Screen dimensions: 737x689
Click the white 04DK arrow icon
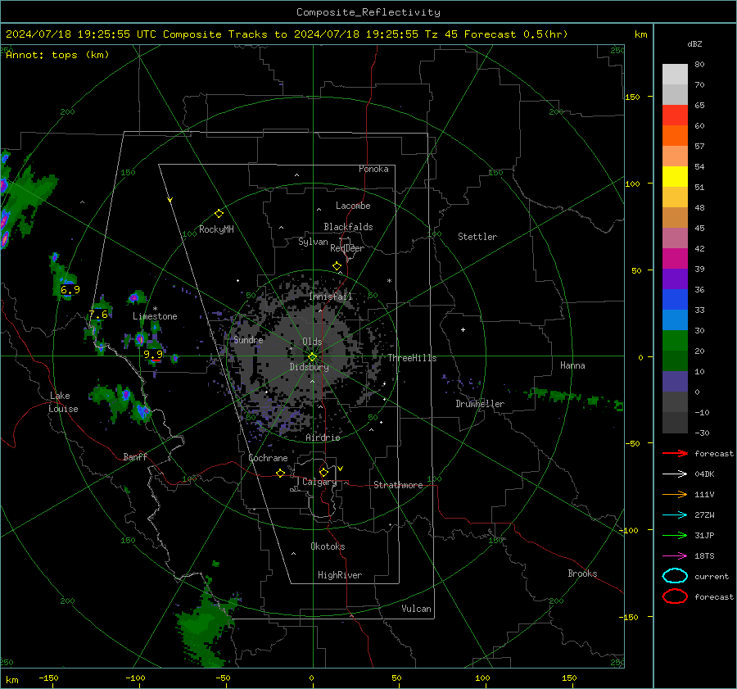(675, 474)
